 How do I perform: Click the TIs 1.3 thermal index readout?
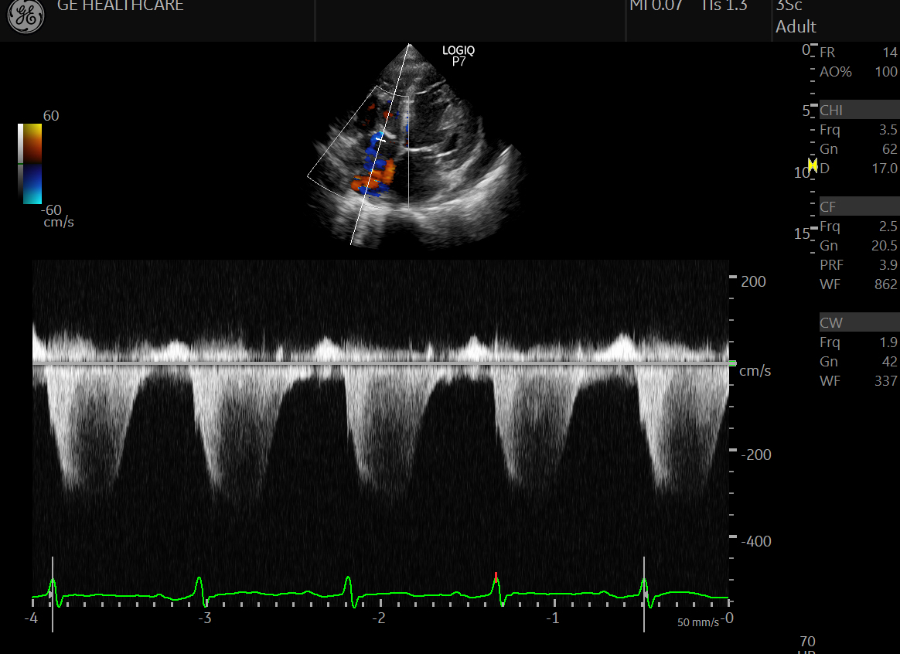click(724, 5)
